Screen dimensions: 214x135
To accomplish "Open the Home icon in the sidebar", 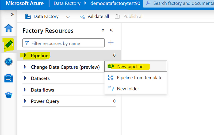I will tap(9, 28).
